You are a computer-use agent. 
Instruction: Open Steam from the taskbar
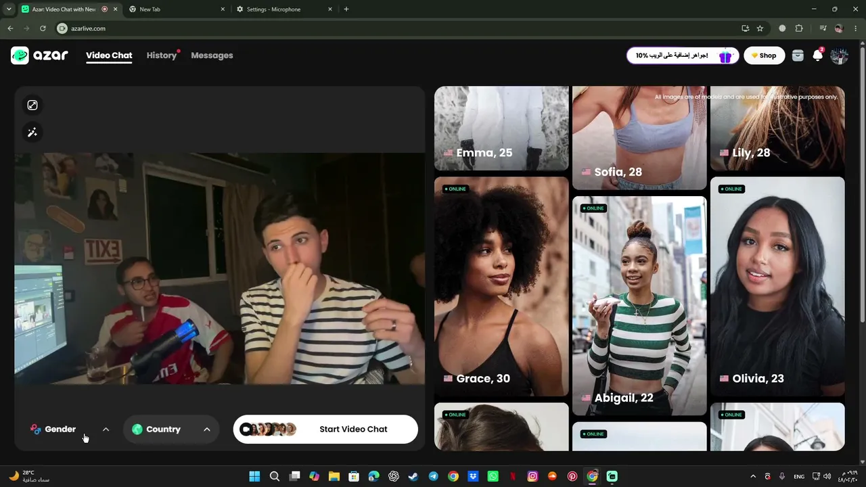[413, 476]
